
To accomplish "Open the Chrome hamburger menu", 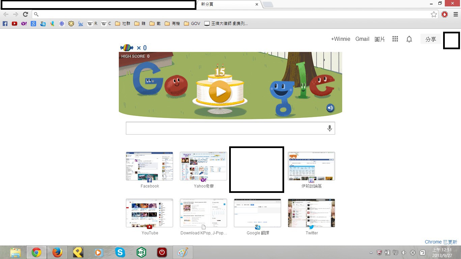I will [x=455, y=14].
